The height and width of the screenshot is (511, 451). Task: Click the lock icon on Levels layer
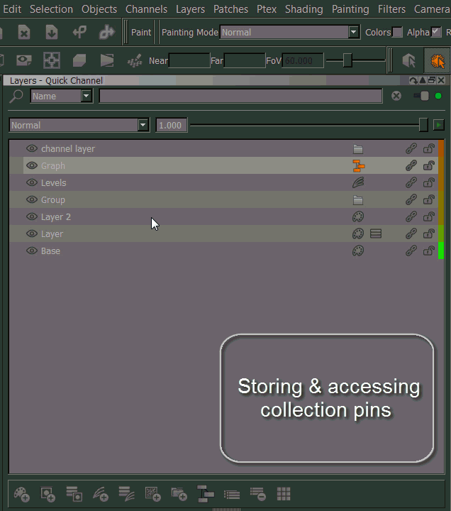pos(429,183)
